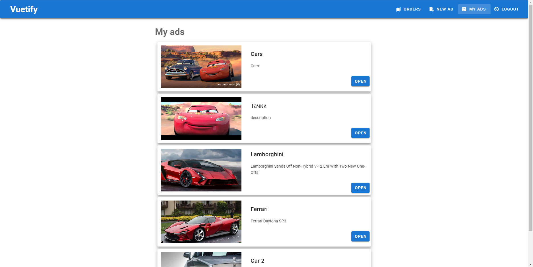
Task: Click the page vertical scrollbar thumb
Action: (530, 118)
